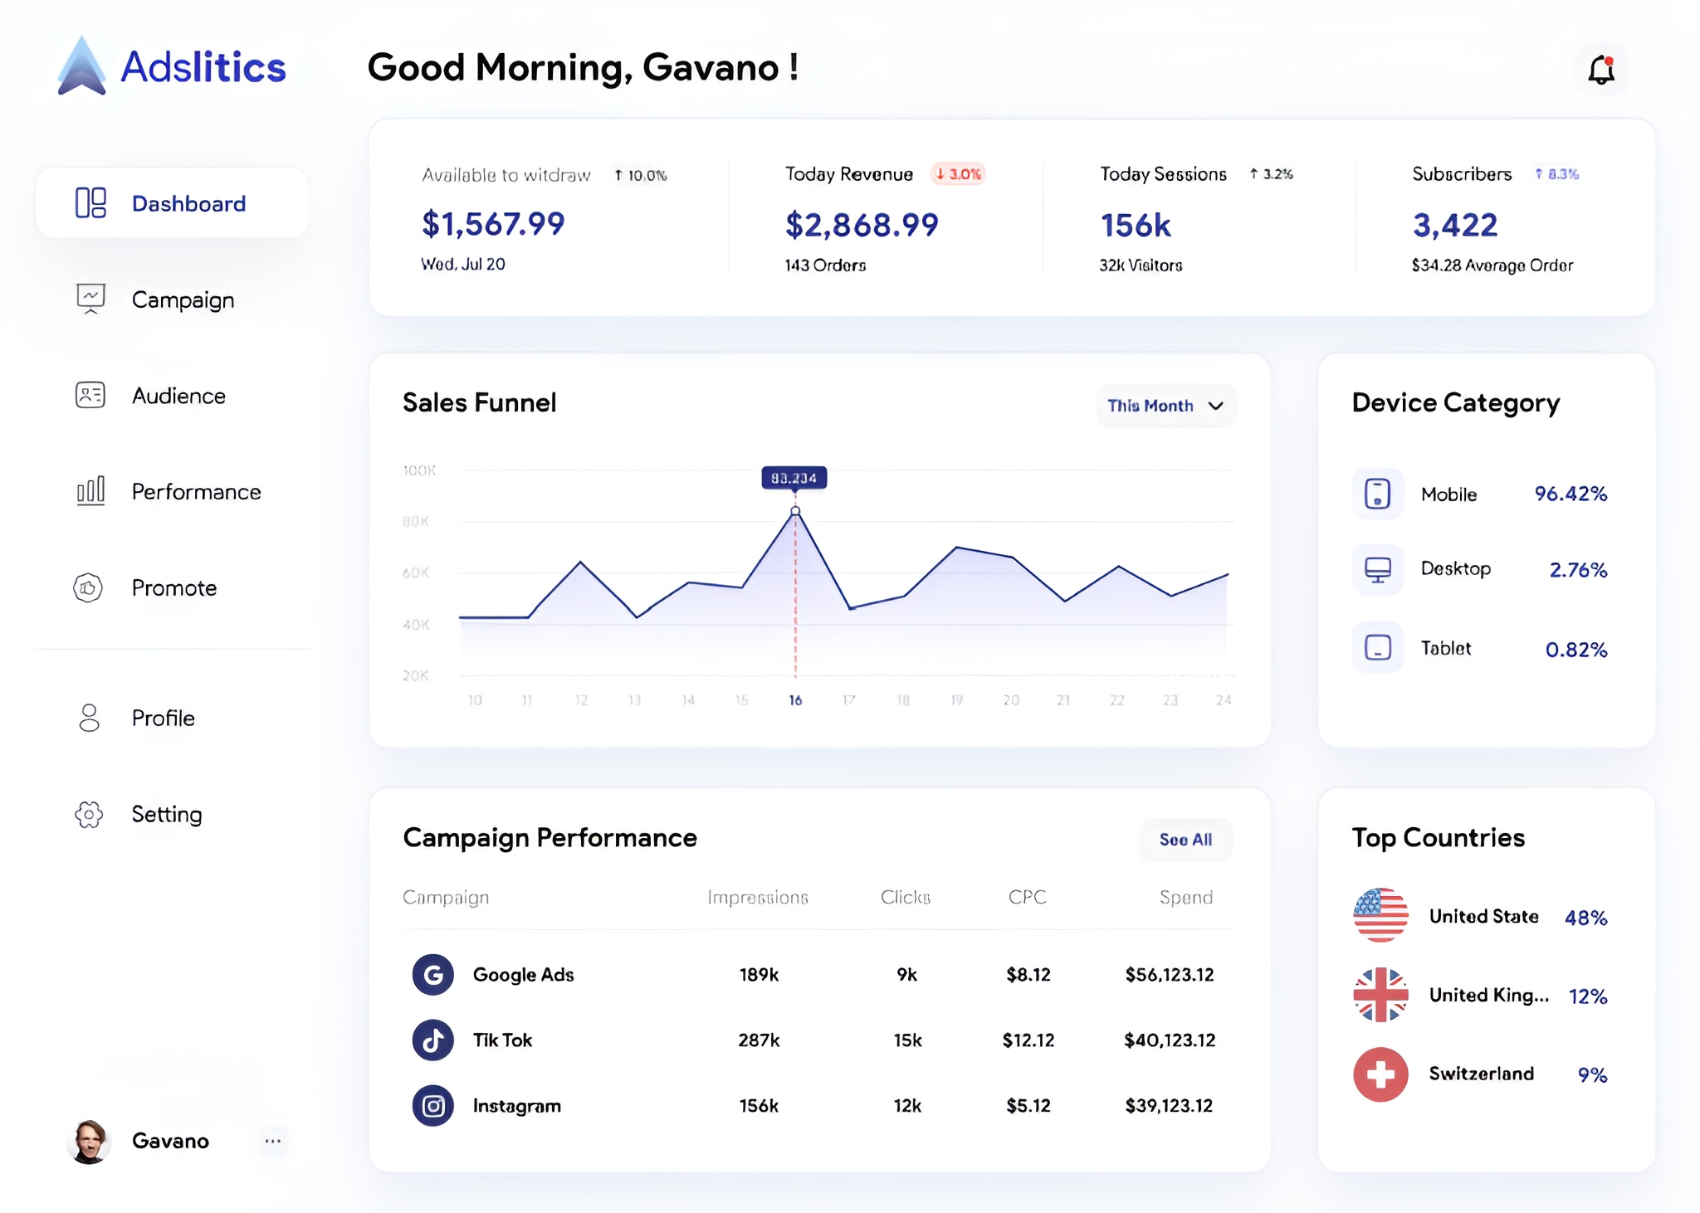Image resolution: width=1700 pixels, height=1213 pixels.
Task: Click the notification bell icon
Action: click(1600, 68)
